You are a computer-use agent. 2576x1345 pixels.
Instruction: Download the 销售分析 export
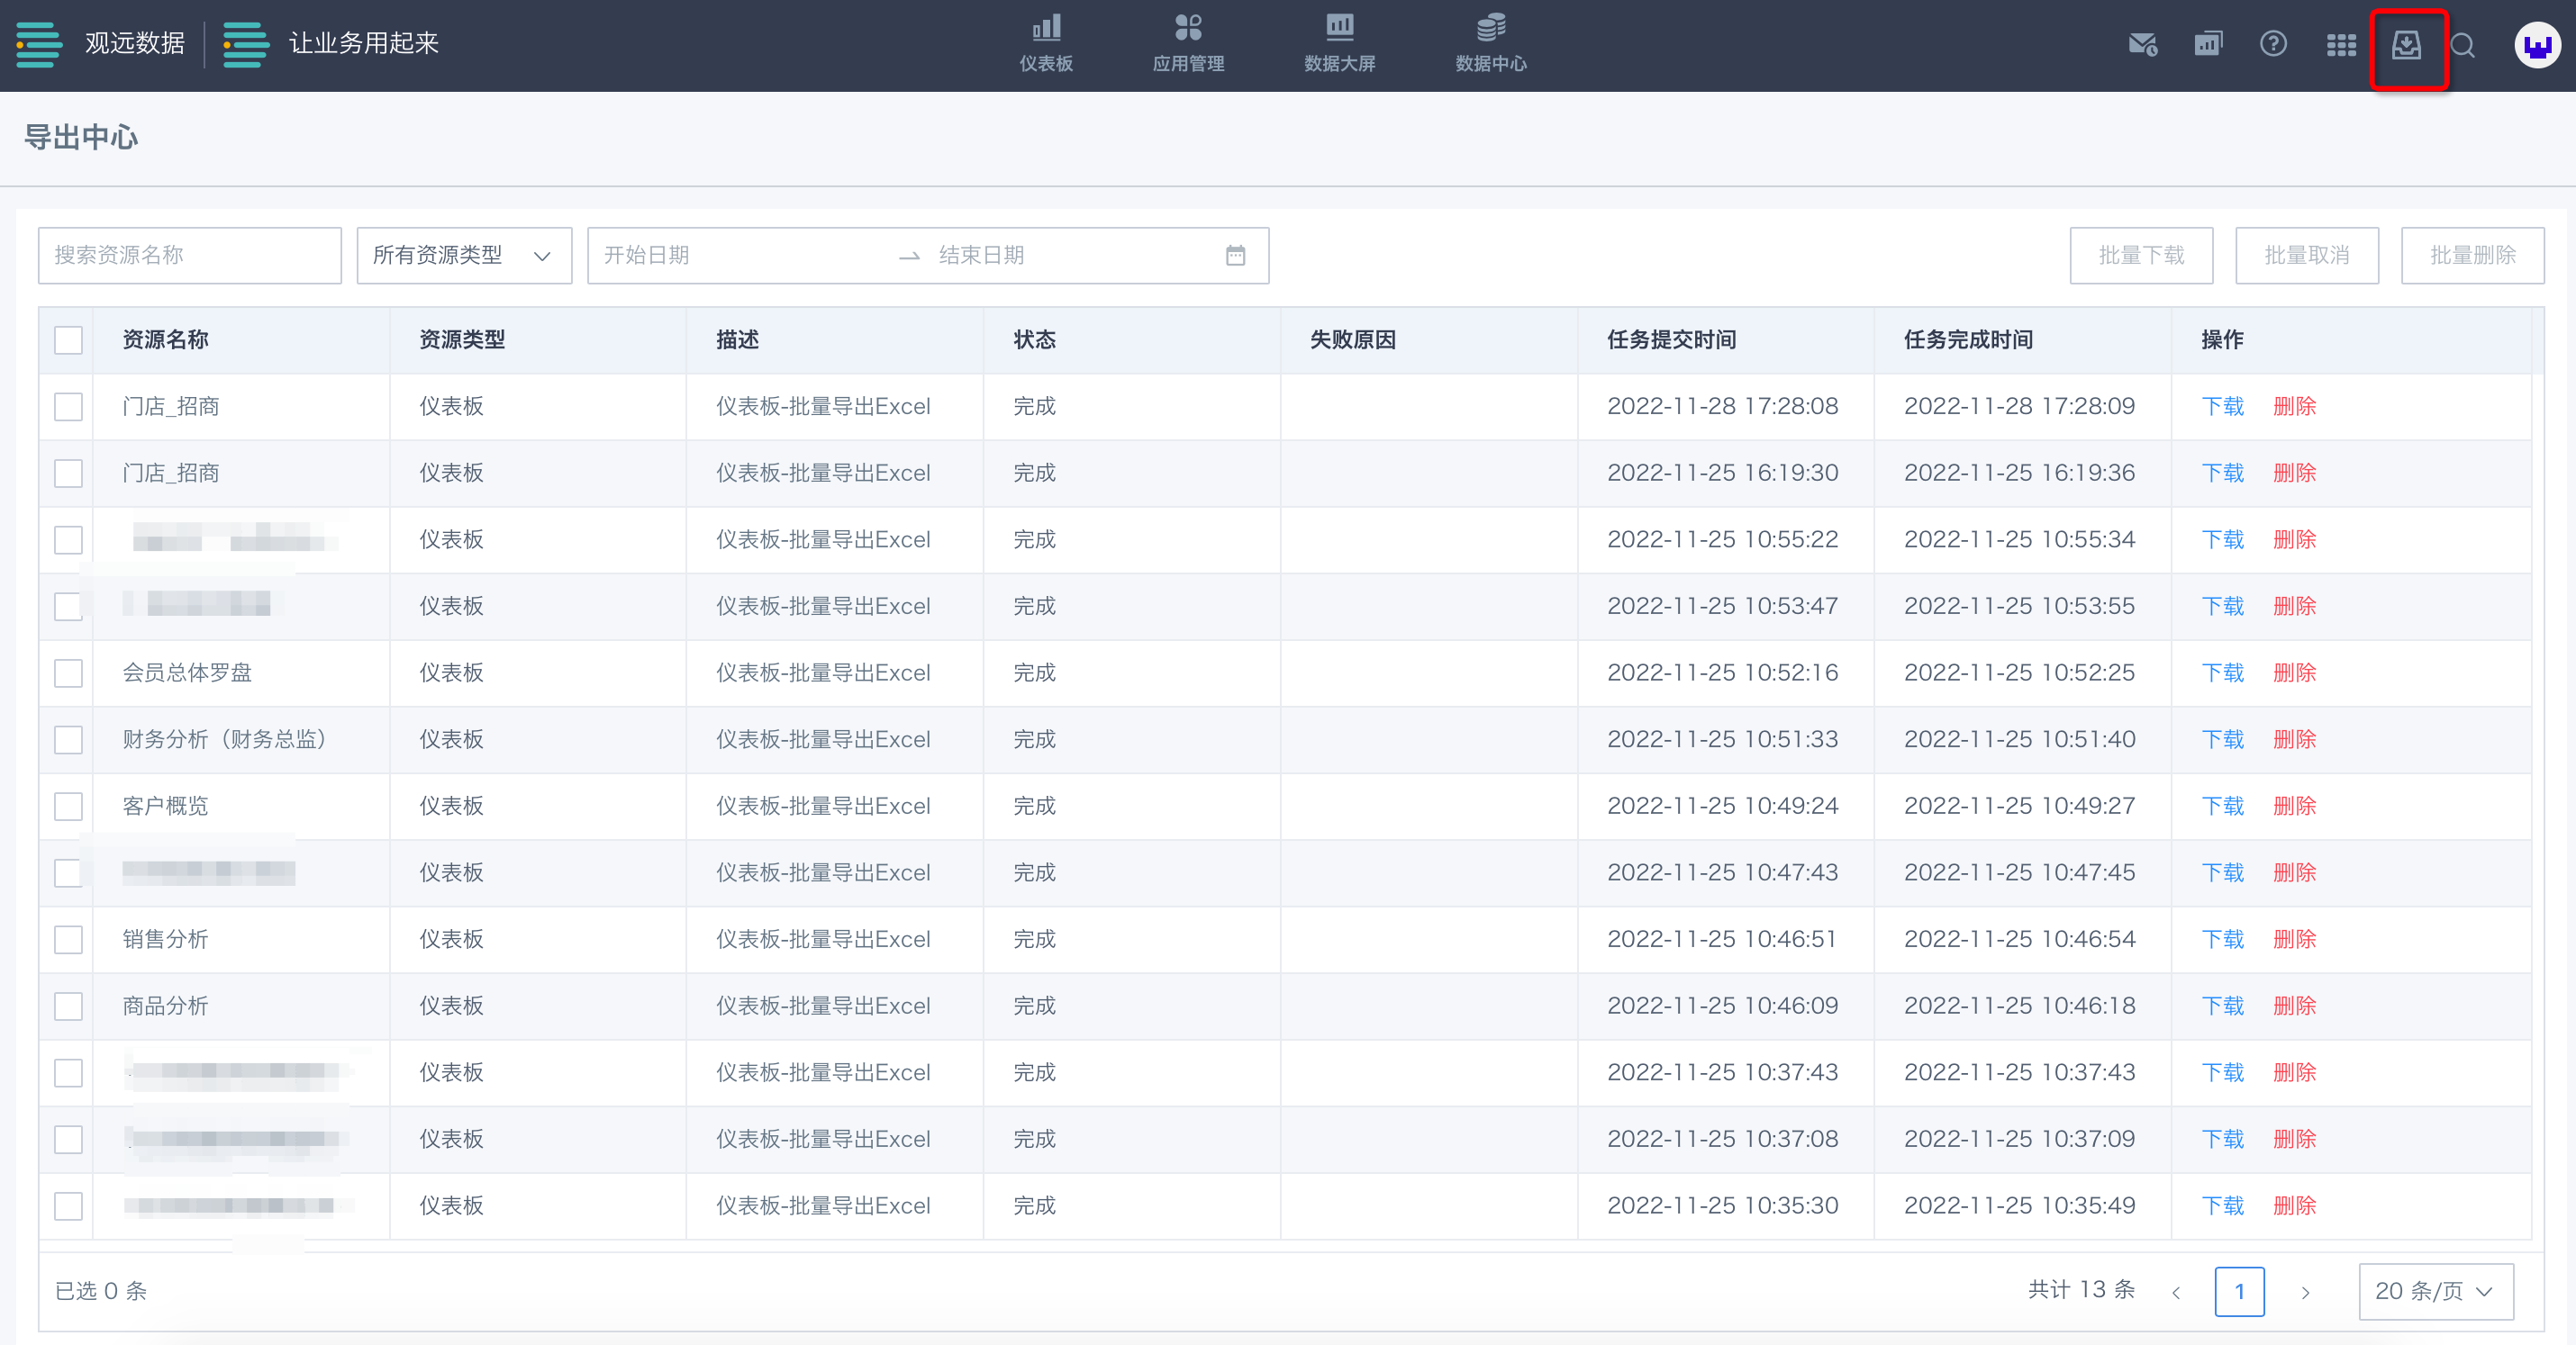(2222, 939)
